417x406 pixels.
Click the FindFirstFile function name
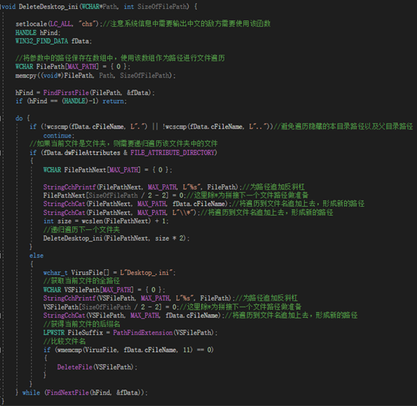tap(66, 92)
